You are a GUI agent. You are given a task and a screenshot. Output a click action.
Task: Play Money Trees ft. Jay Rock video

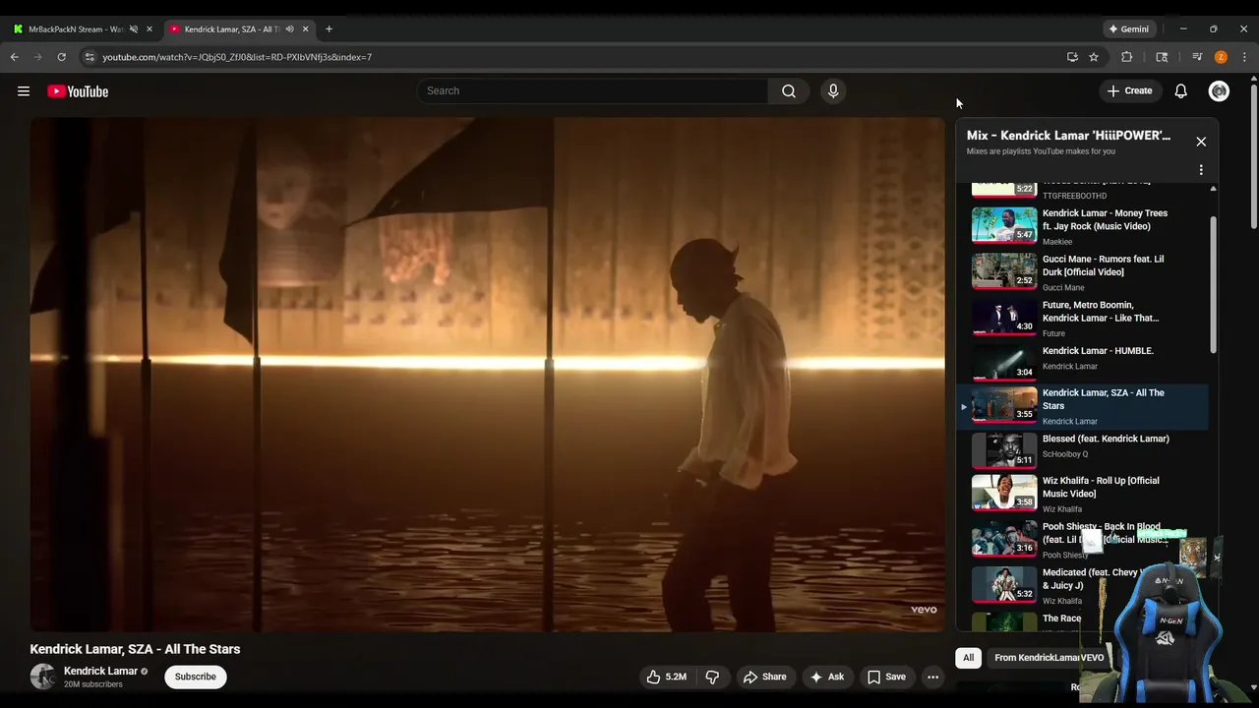pyautogui.click(x=1082, y=225)
